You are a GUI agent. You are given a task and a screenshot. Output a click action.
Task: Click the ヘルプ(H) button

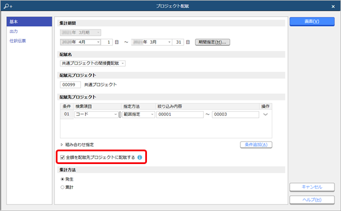pos(312,200)
